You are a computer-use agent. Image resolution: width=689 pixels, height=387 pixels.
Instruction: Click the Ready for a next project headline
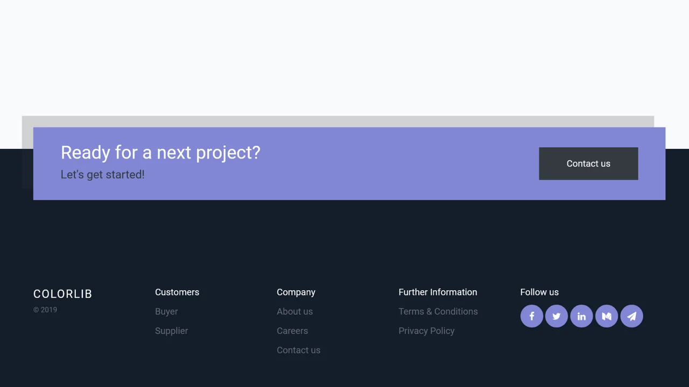(160, 153)
